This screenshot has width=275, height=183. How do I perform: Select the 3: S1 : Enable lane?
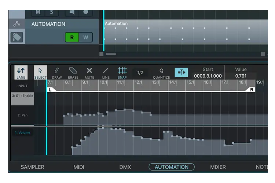23,98
